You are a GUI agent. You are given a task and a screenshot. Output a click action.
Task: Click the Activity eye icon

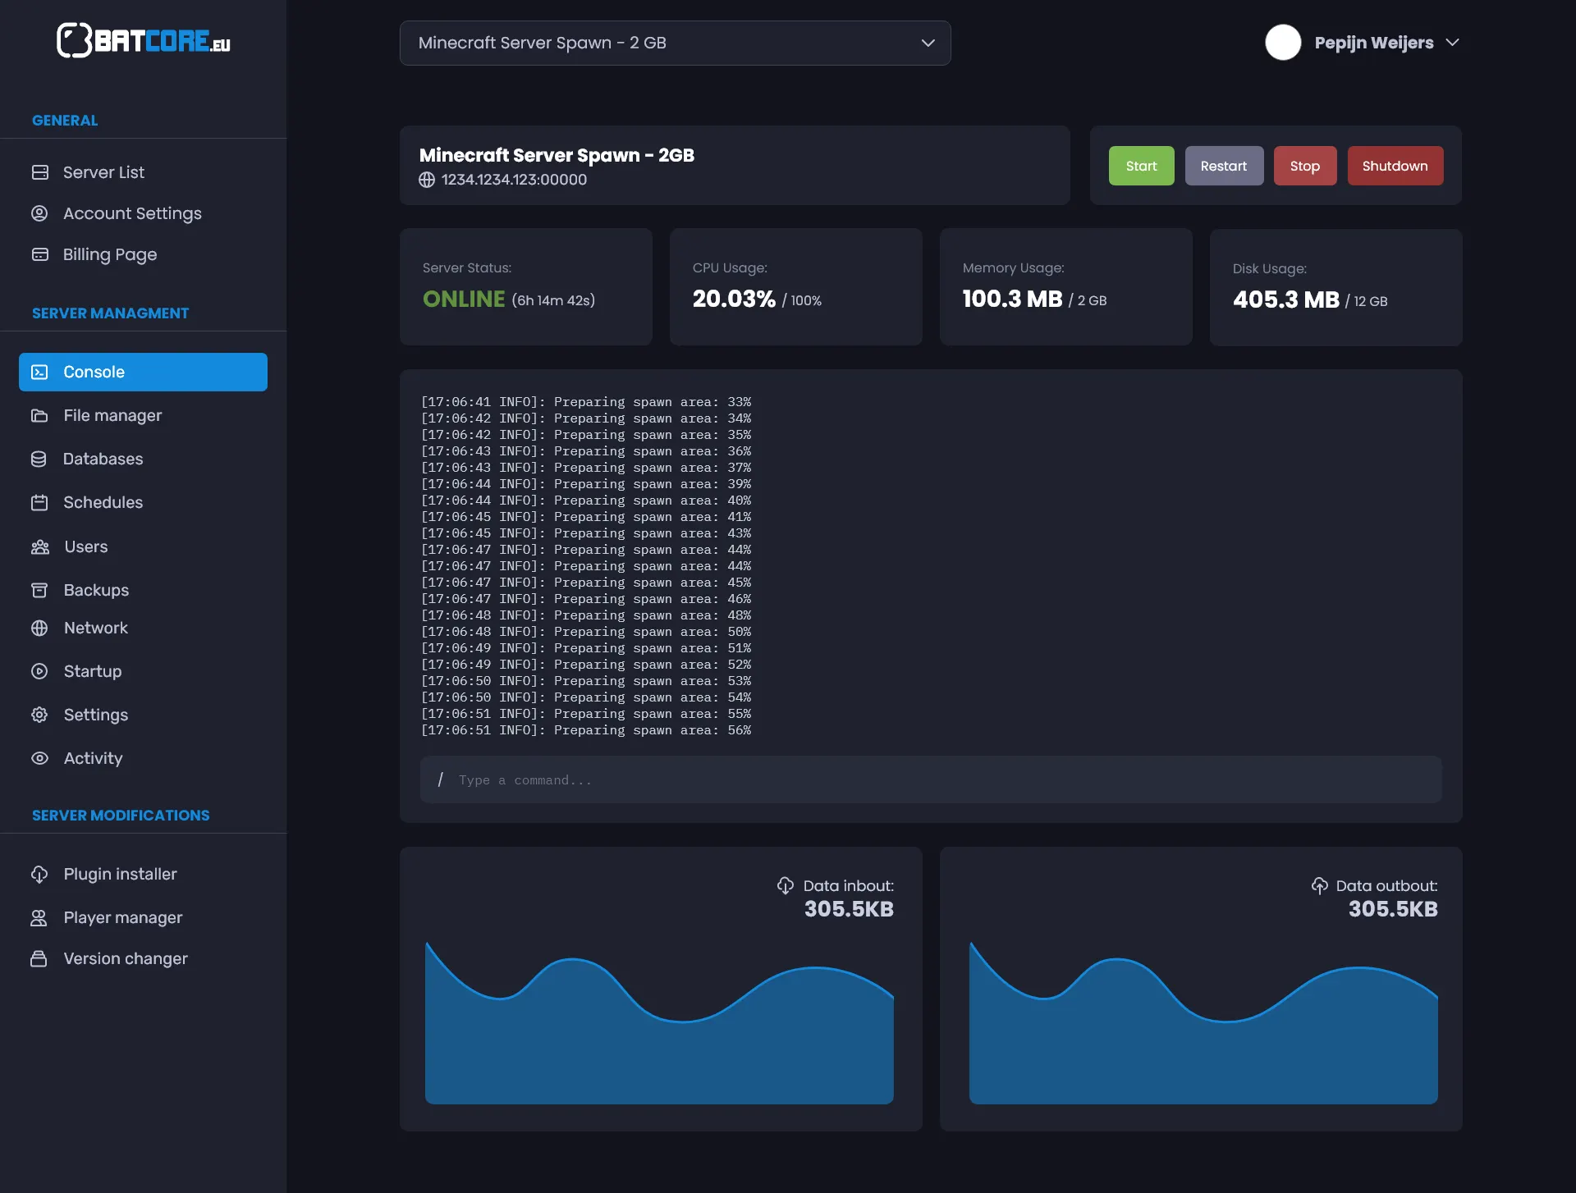pos(39,758)
